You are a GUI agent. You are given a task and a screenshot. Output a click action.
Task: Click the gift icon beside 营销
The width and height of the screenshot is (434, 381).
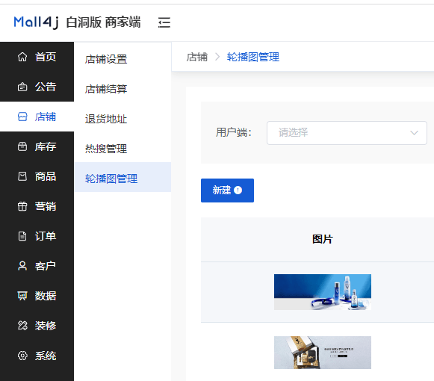pyautogui.click(x=22, y=206)
